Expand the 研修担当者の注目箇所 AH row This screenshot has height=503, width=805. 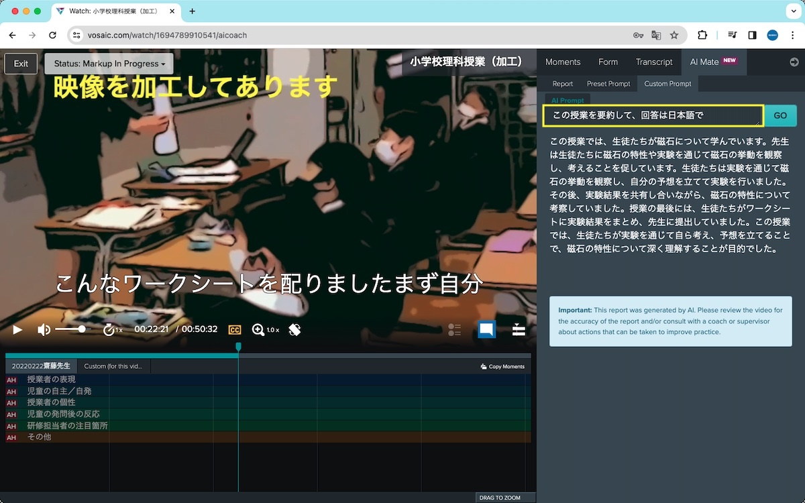coord(10,425)
